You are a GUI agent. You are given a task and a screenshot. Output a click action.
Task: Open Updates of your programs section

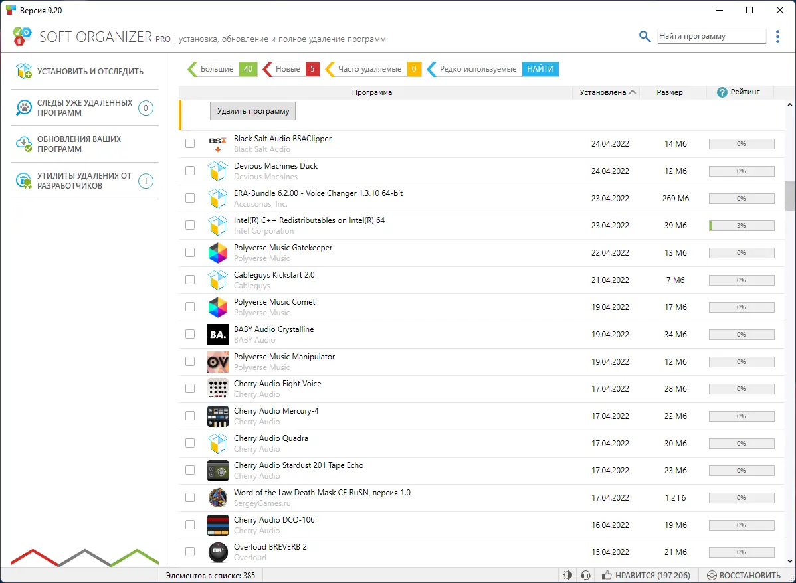click(85, 144)
